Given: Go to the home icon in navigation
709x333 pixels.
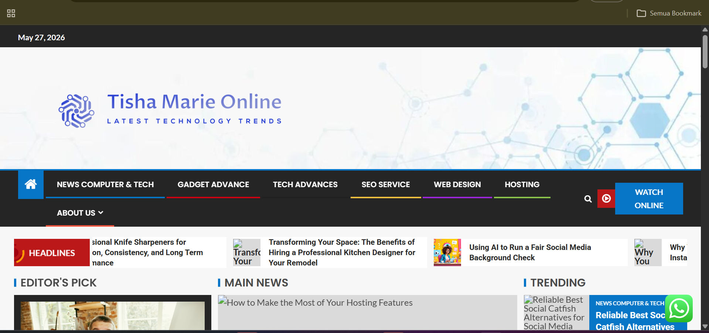Looking at the screenshot, I should point(31,184).
